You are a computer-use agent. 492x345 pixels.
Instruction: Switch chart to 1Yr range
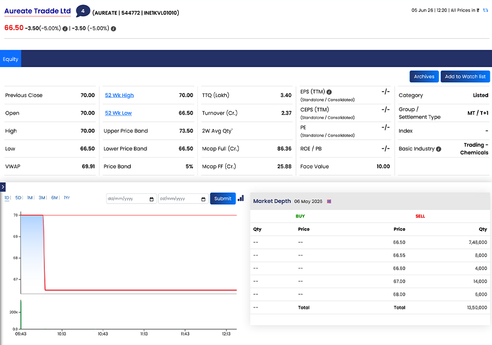click(67, 198)
